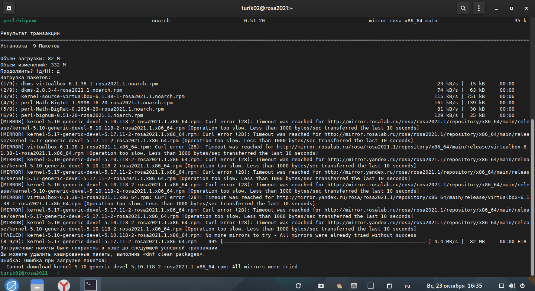Click 'kernel-source-virtualbox-6.1.38-1' download line
535x291 pixels.
(x=257, y=97)
